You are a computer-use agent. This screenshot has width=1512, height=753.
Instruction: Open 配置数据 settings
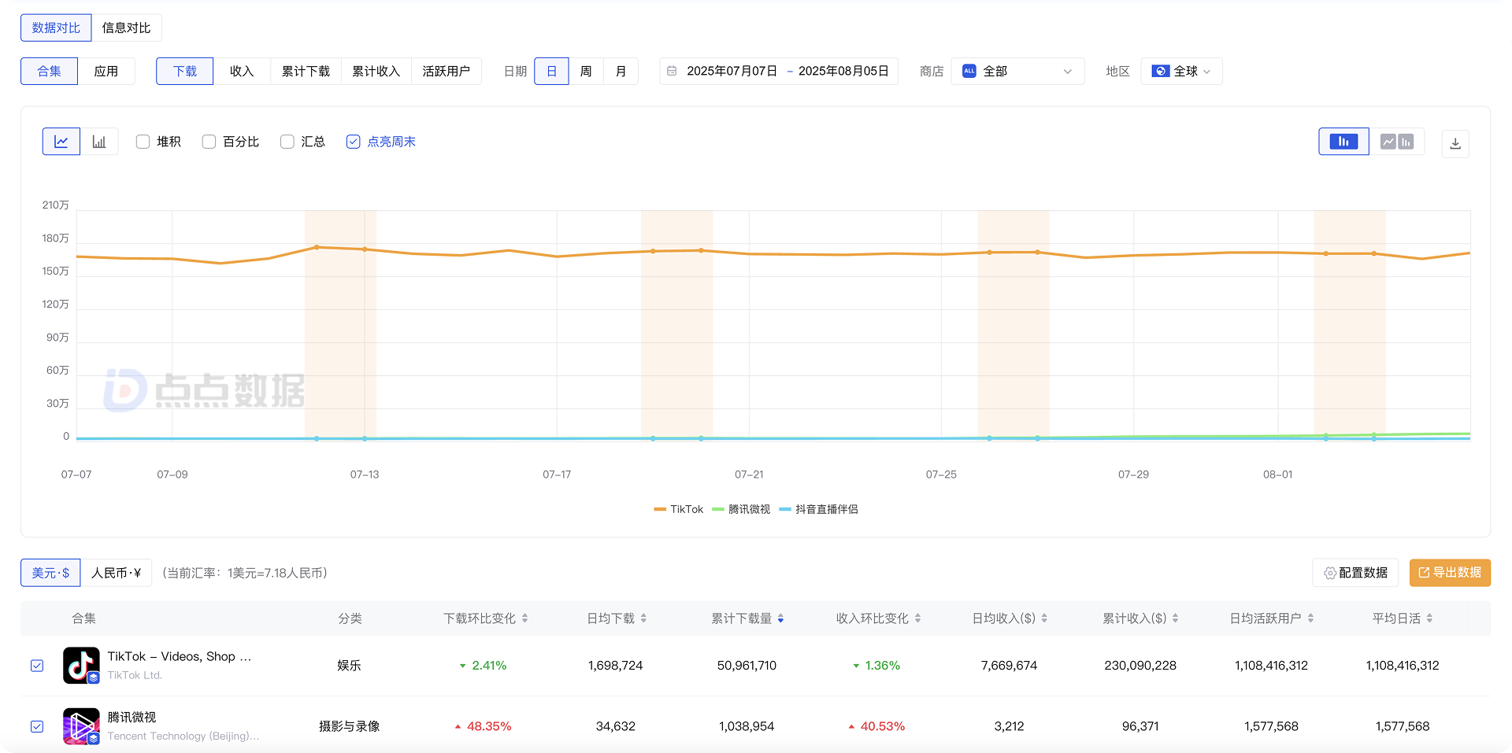pos(1355,573)
